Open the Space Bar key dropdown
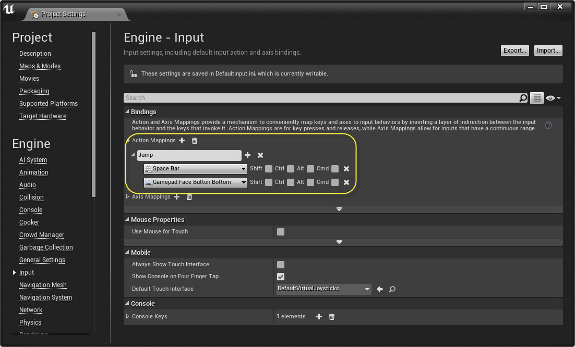 click(196, 169)
